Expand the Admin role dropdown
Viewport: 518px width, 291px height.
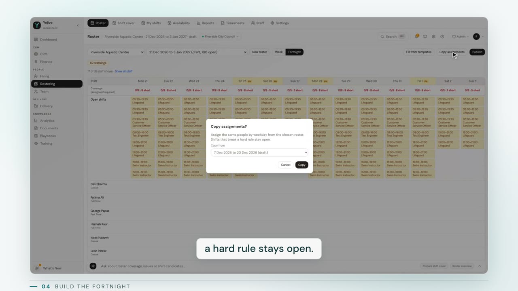coord(460,36)
